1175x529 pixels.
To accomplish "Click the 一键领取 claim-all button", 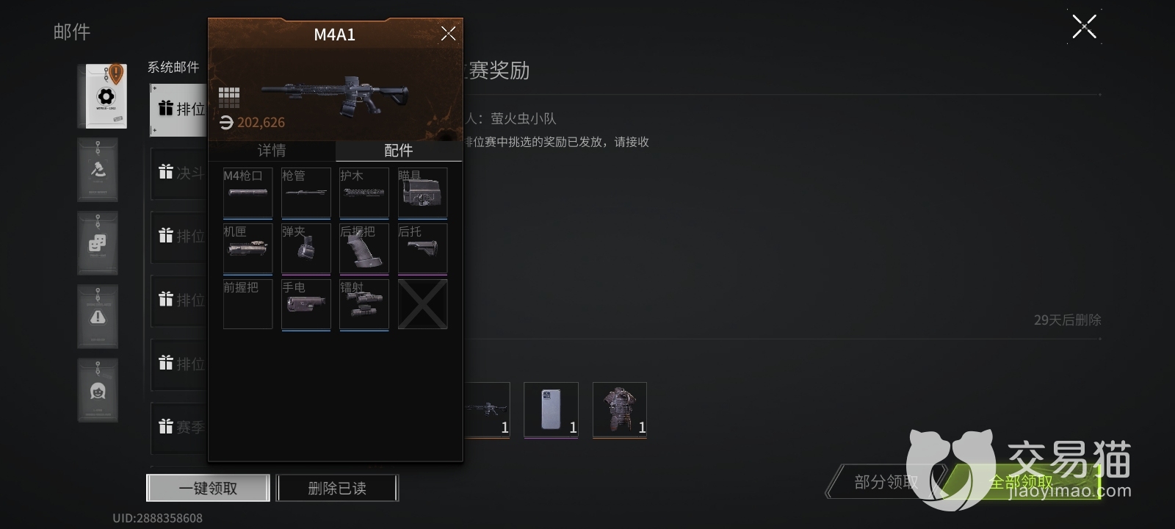I will coord(208,488).
